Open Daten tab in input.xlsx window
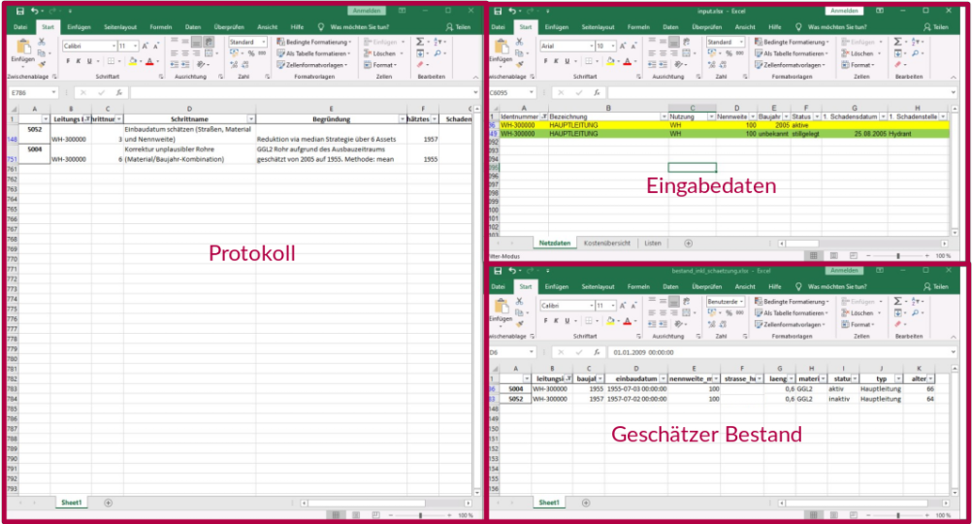The height and width of the screenshot is (524, 972). click(670, 27)
